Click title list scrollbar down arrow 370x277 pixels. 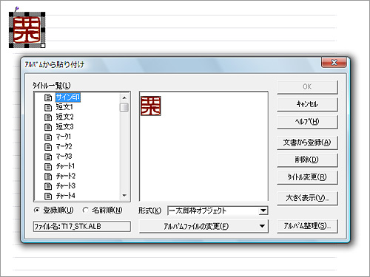point(124,196)
